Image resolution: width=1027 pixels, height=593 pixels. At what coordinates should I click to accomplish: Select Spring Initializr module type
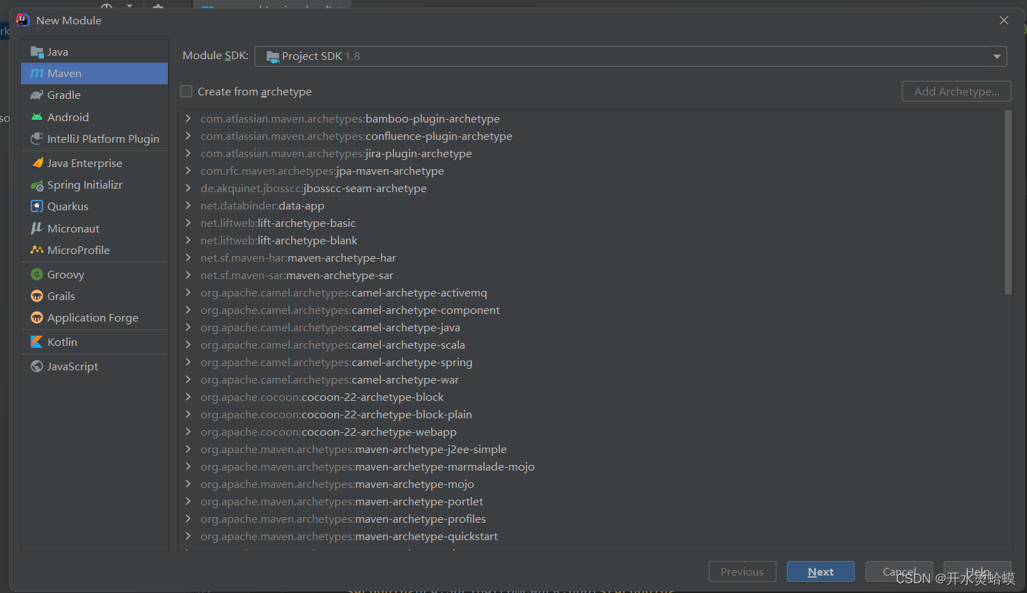coord(95,185)
